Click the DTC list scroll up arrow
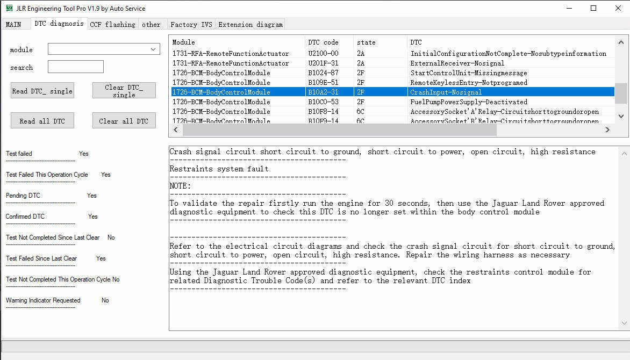630x360 pixels. (621, 42)
